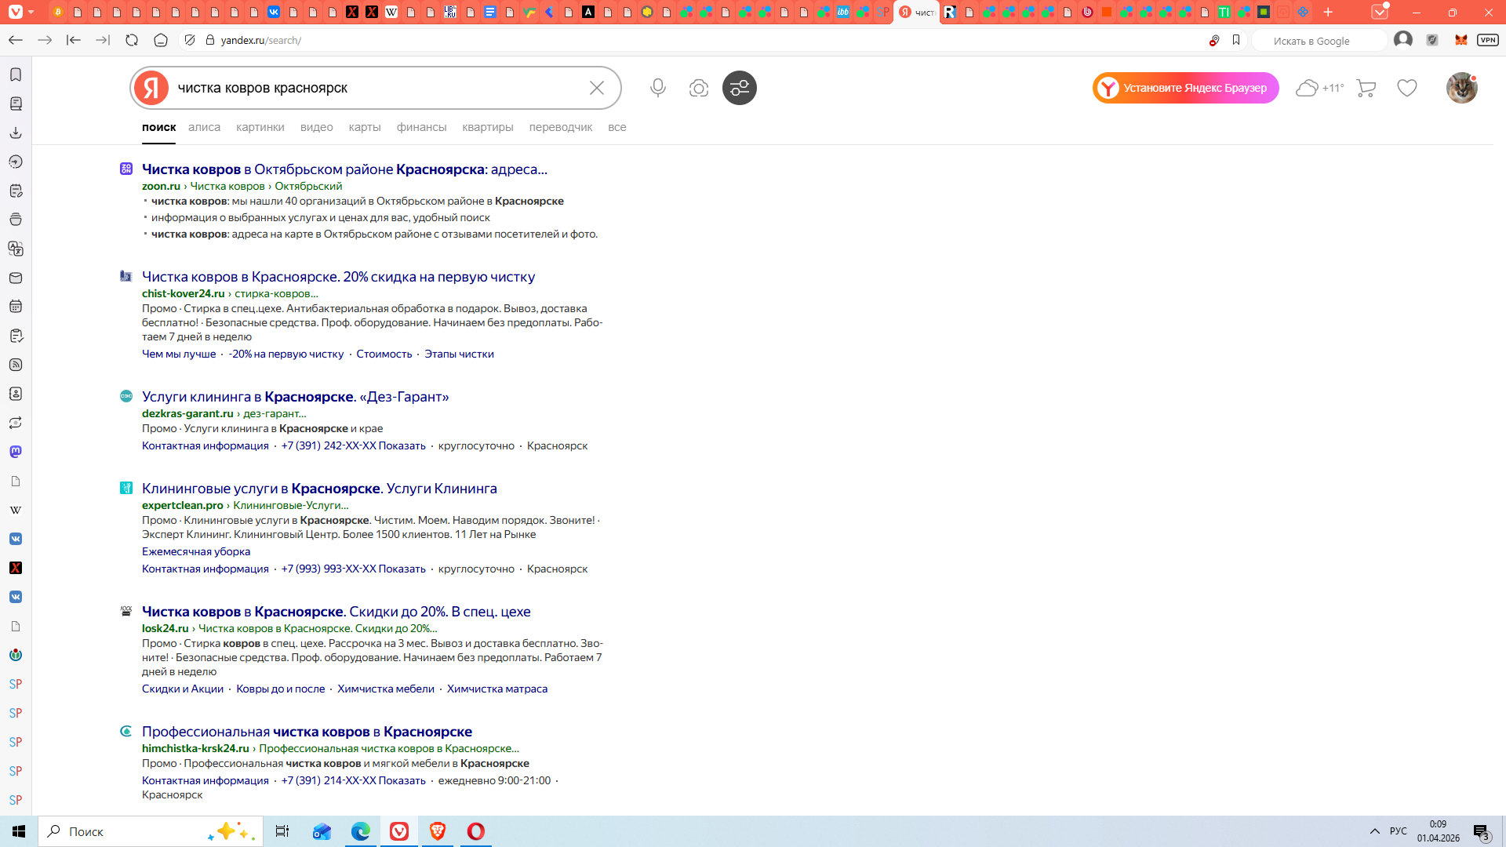Click in the Искать в Google field
Screen dimensions: 1506x847
(x=1318, y=41)
